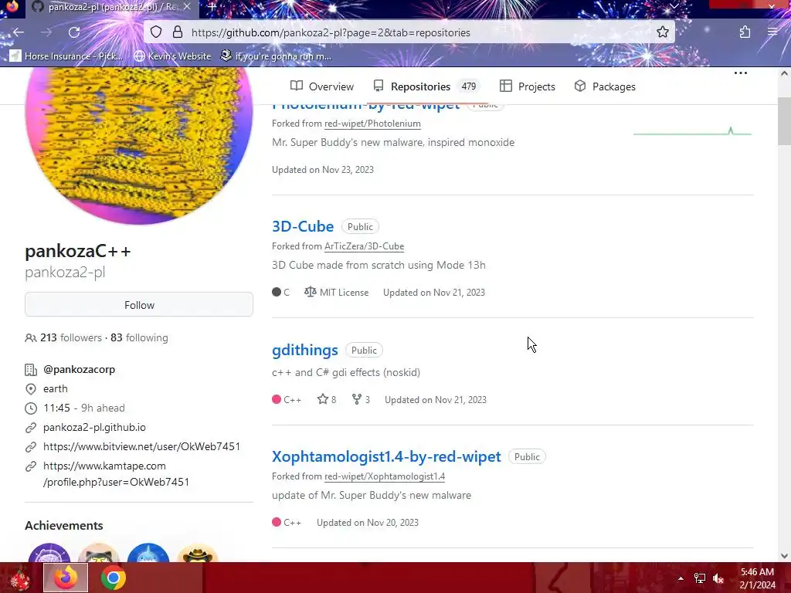Open the 'if you're gonna run m...' bookmark

[277, 56]
